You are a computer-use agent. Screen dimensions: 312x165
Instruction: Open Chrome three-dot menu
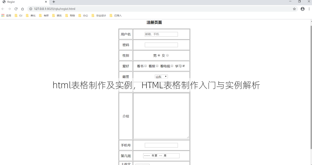point(309,9)
